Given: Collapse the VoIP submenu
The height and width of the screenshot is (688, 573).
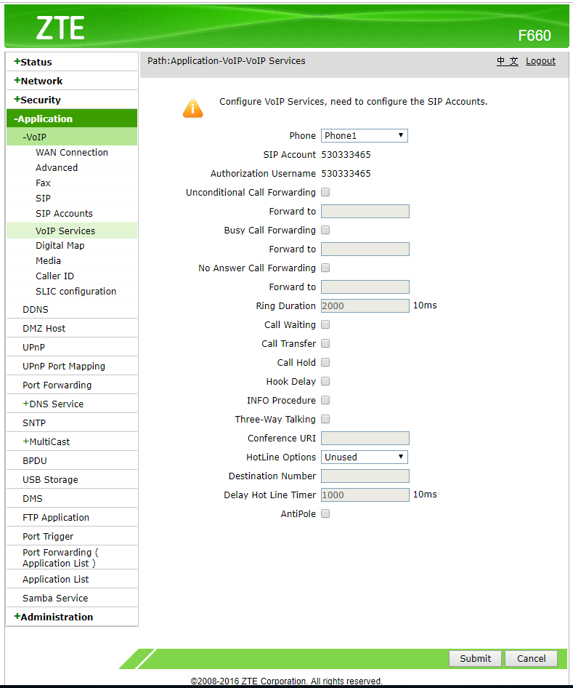Looking at the screenshot, I should (x=34, y=137).
